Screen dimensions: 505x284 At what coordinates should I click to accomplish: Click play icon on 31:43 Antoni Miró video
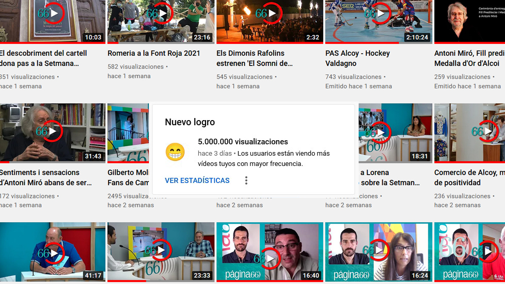[x=54, y=132]
